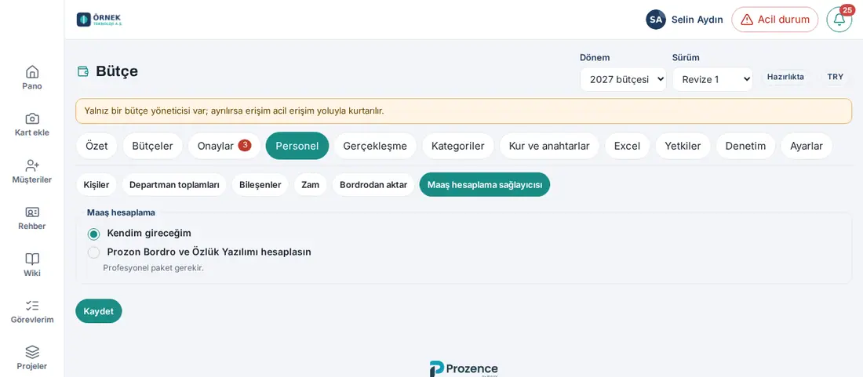Click the Bütçe wallet icon
The width and height of the screenshot is (863, 377).
point(83,71)
